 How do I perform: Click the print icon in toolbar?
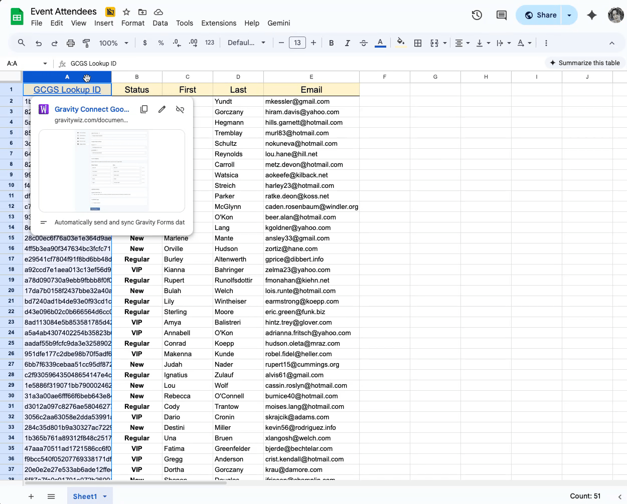point(71,43)
